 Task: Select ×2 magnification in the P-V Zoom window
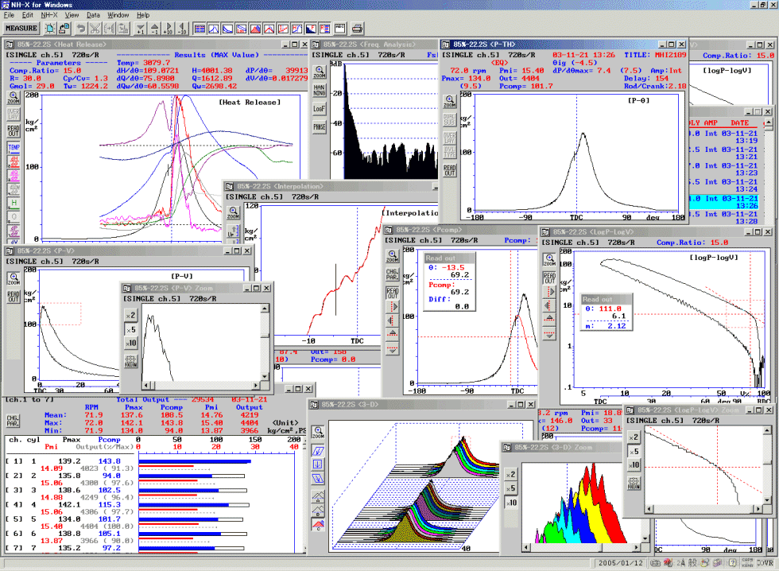pyautogui.click(x=130, y=315)
